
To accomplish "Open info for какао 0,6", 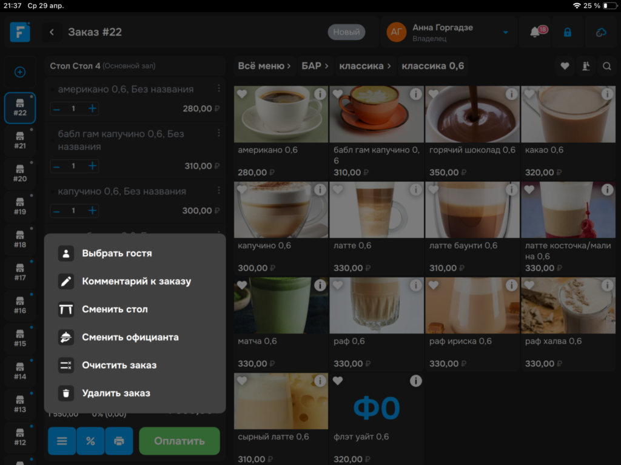I will (607, 94).
